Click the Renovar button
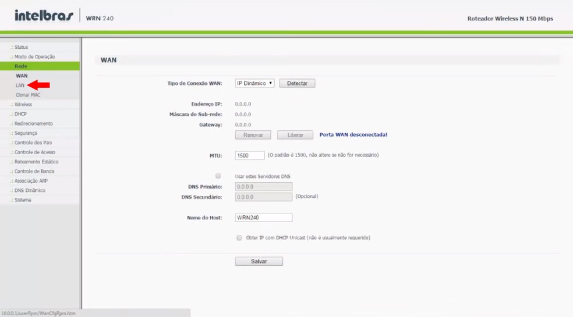573x317 pixels. pyautogui.click(x=253, y=135)
